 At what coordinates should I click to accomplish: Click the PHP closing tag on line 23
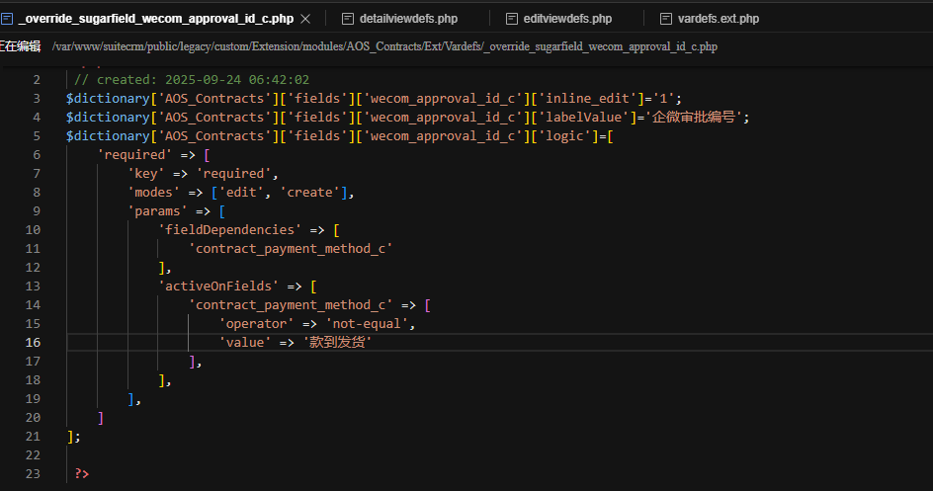(x=82, y=474)
